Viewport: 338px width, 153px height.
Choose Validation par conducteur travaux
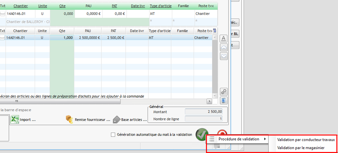[x=306, y=140]
